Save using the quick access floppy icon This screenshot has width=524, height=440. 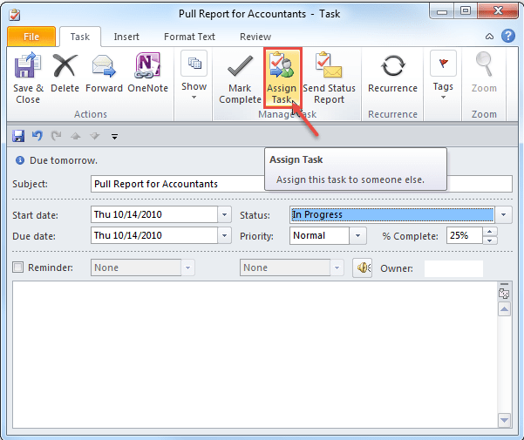pyautogui.click(x=18, y=136)
